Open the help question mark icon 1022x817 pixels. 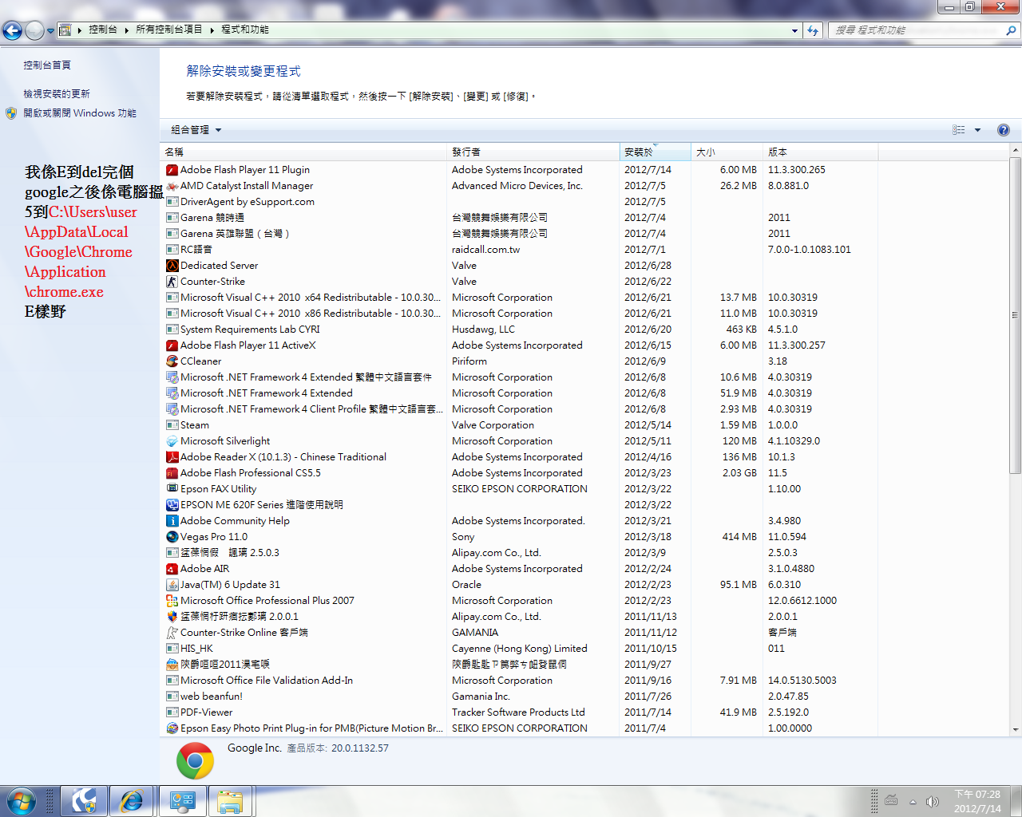[x=1003, y=130]
